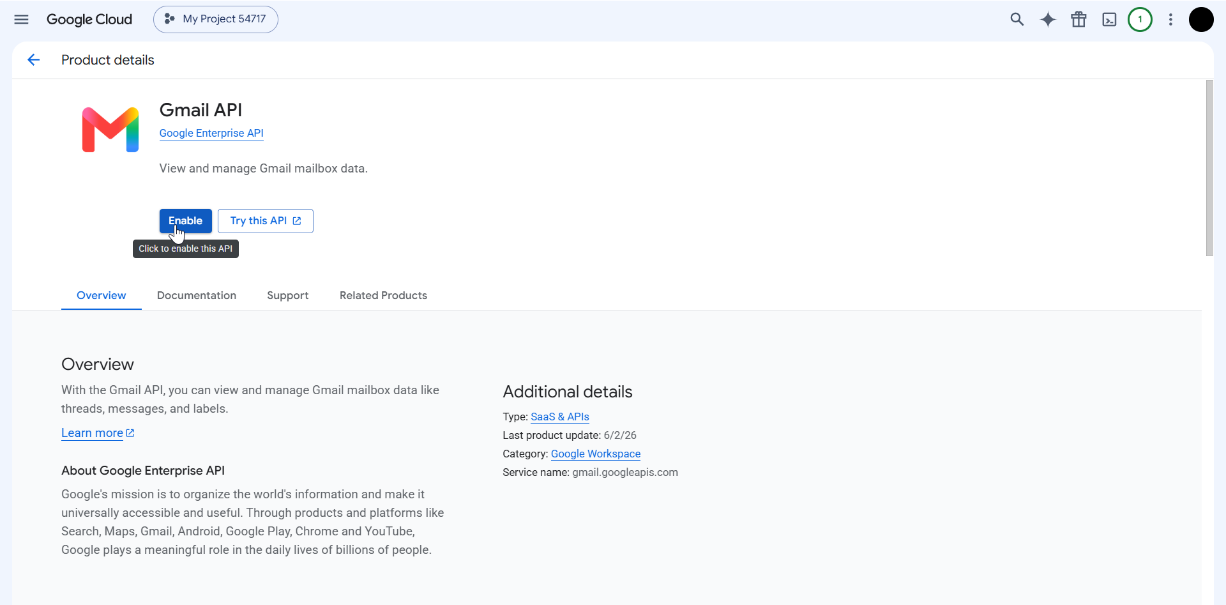1226x605 pixels.
Task: Switch to the Documentation tab
Action: (x=197, y=295)
